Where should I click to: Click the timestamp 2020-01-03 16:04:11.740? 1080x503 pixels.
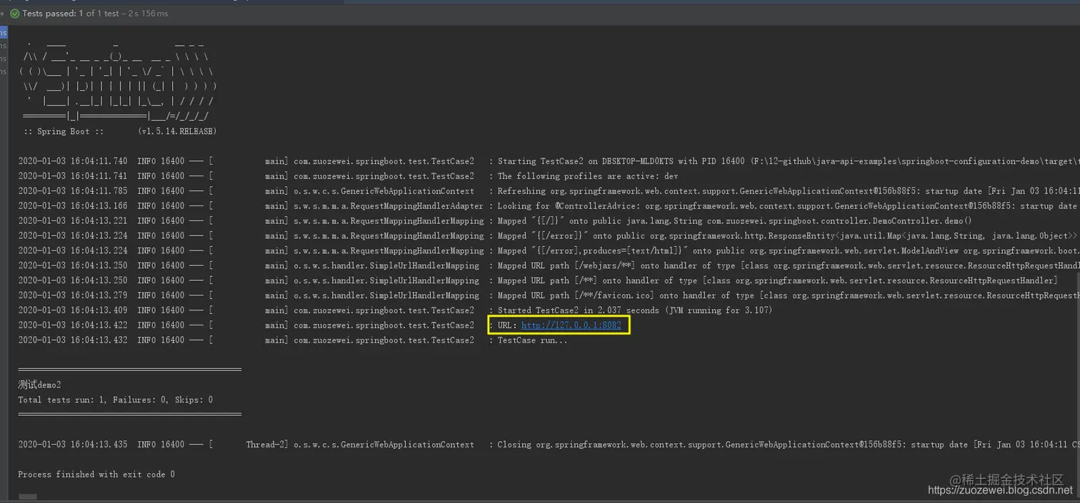coord(73,161)
